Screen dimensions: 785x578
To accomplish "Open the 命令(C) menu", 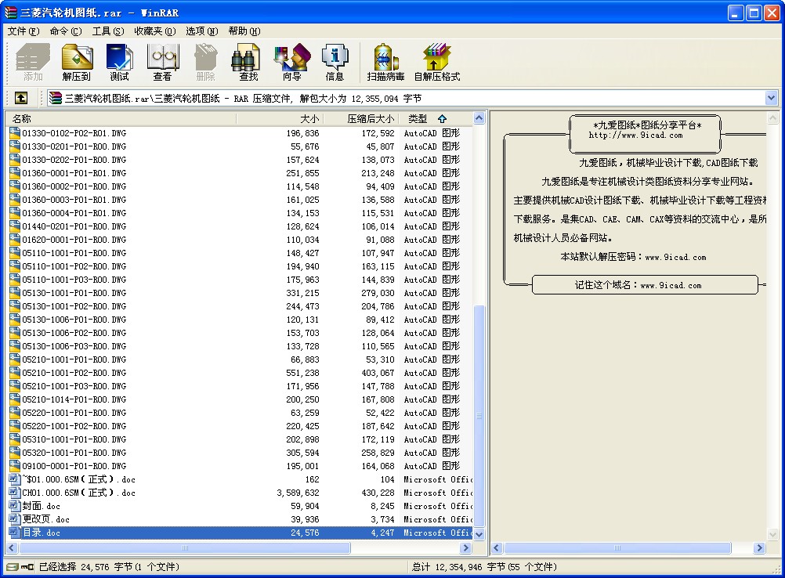I will pyautogui.click(x=66, y=31).
